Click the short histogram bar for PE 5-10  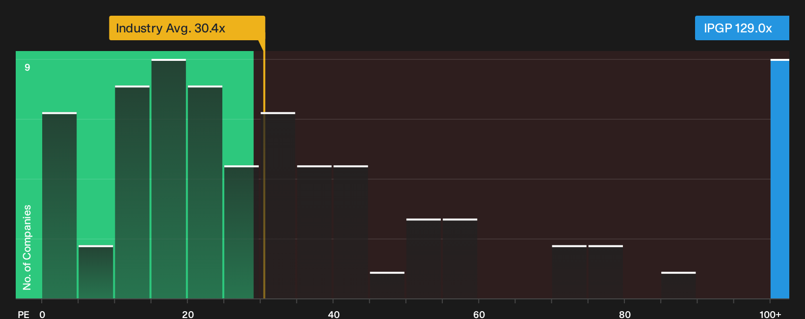tap(96, 272)
